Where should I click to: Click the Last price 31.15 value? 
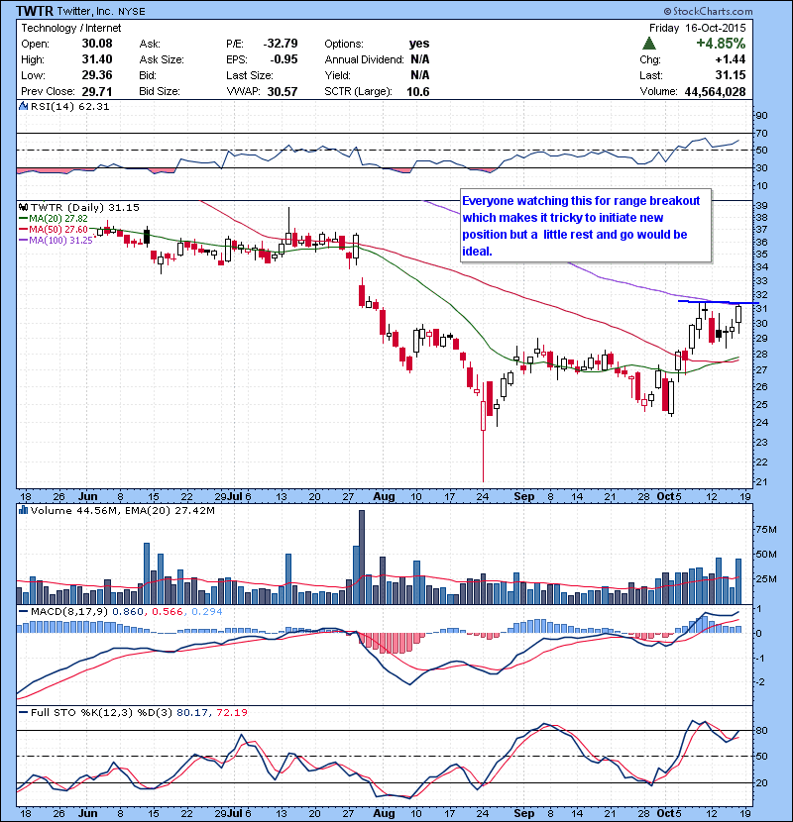coord(730,75)
